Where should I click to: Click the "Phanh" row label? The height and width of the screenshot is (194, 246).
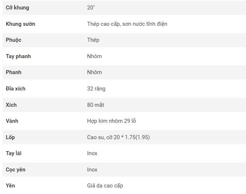tap(13, 72)
